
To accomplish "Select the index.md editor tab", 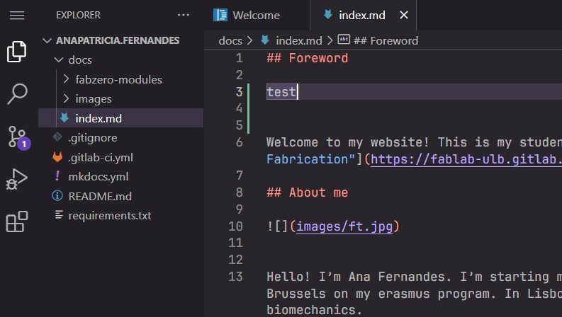I will [362, 15].
